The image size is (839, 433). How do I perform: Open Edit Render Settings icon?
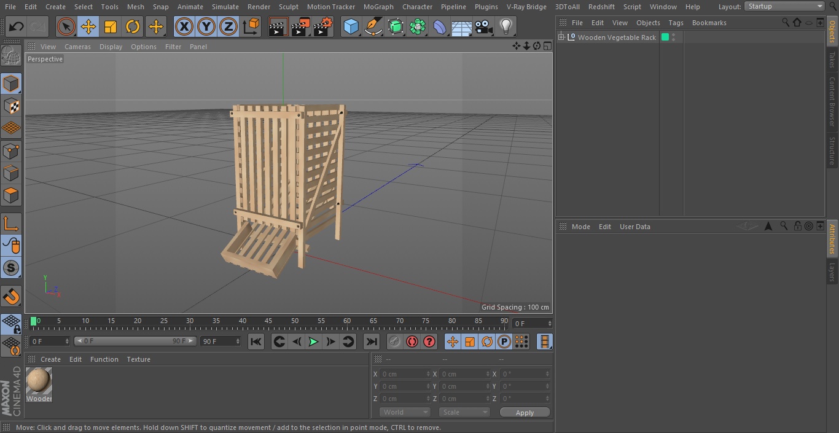(x=323, y=27)
